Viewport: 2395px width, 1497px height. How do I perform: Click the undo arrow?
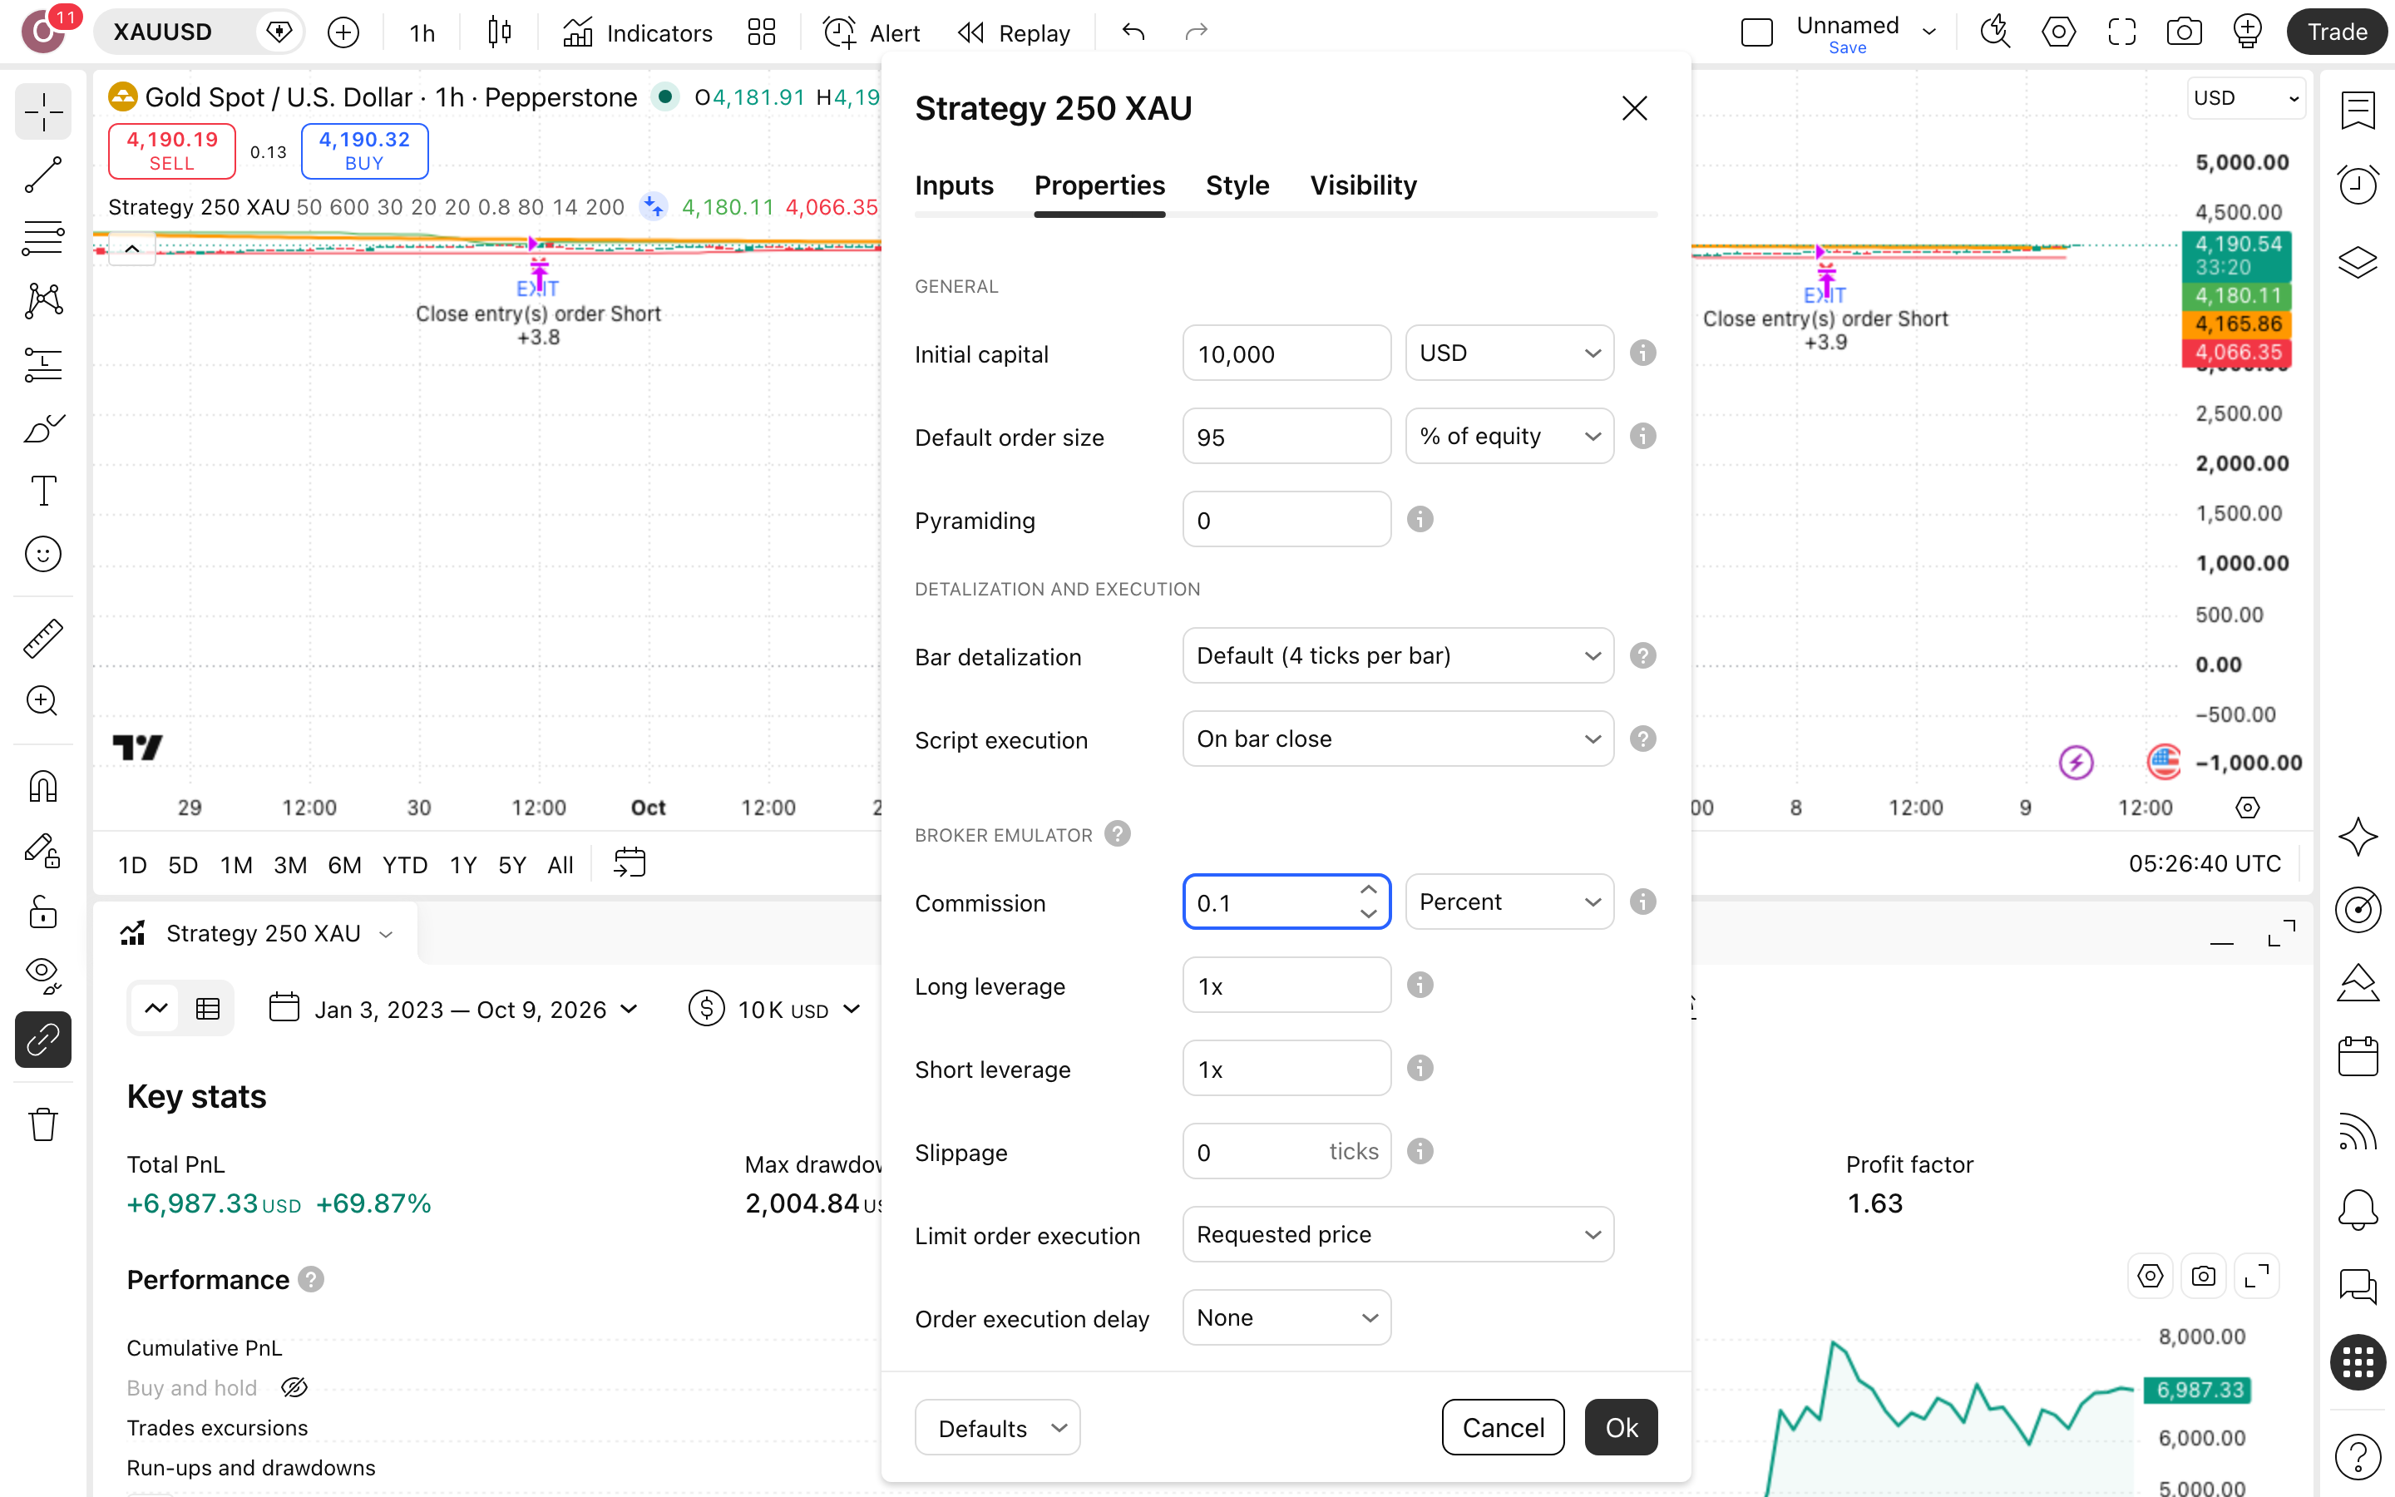tap(1133, 32)
